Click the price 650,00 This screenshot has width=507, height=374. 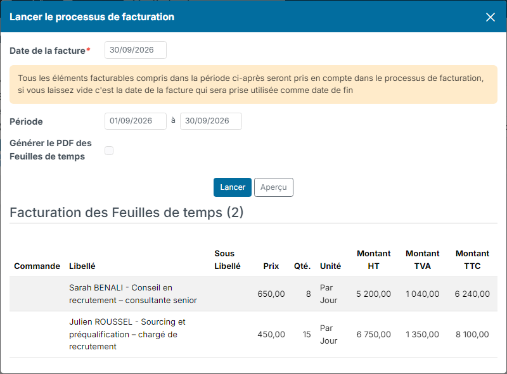click(x=271, y=294)
